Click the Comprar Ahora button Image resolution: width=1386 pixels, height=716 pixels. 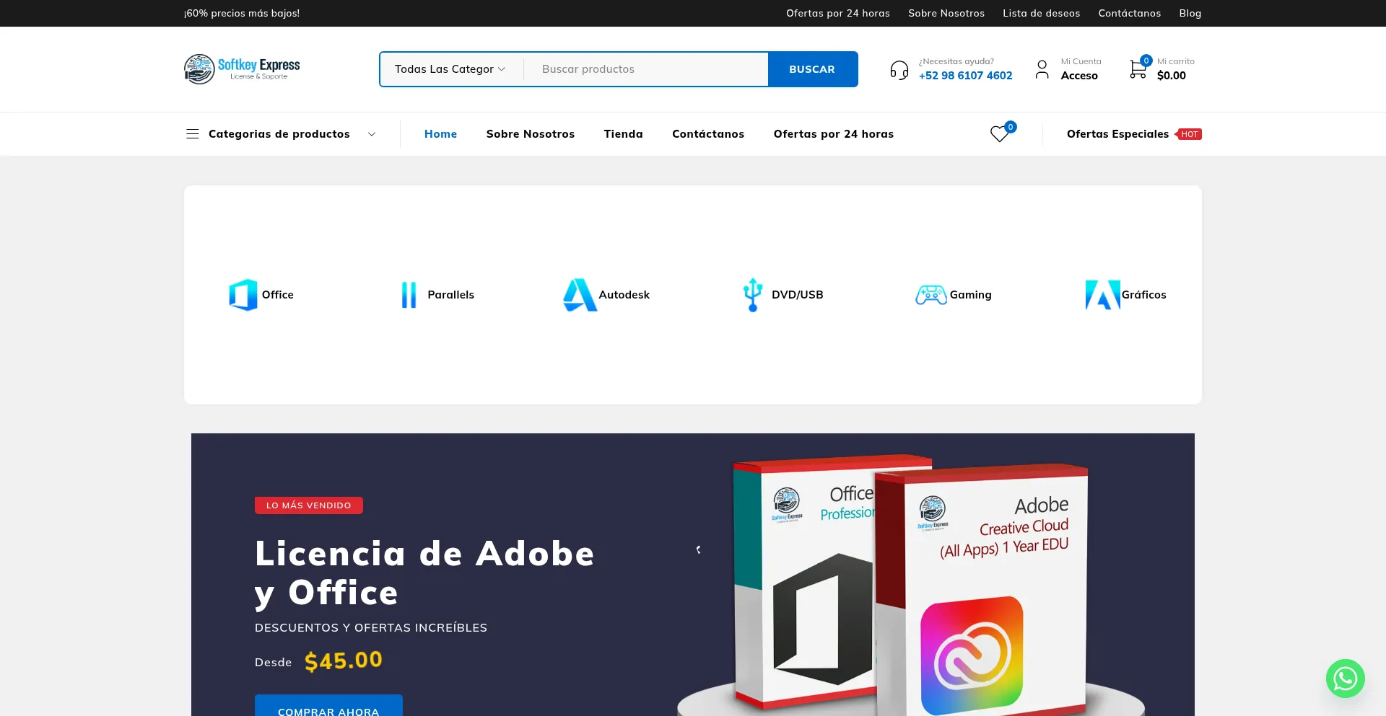(328, 707)
